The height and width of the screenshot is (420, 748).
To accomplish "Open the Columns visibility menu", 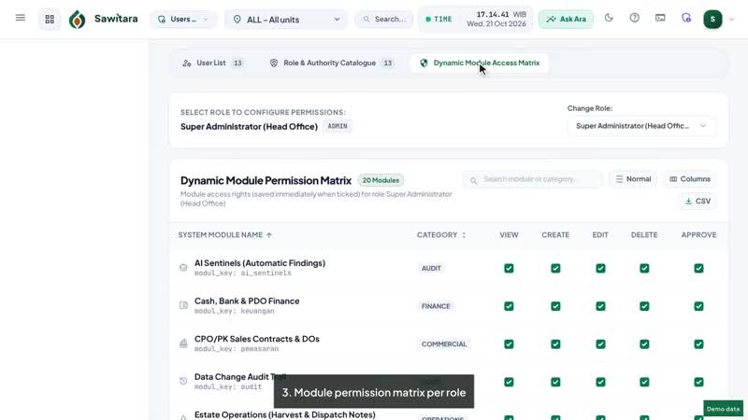I will tap(690, 179).
